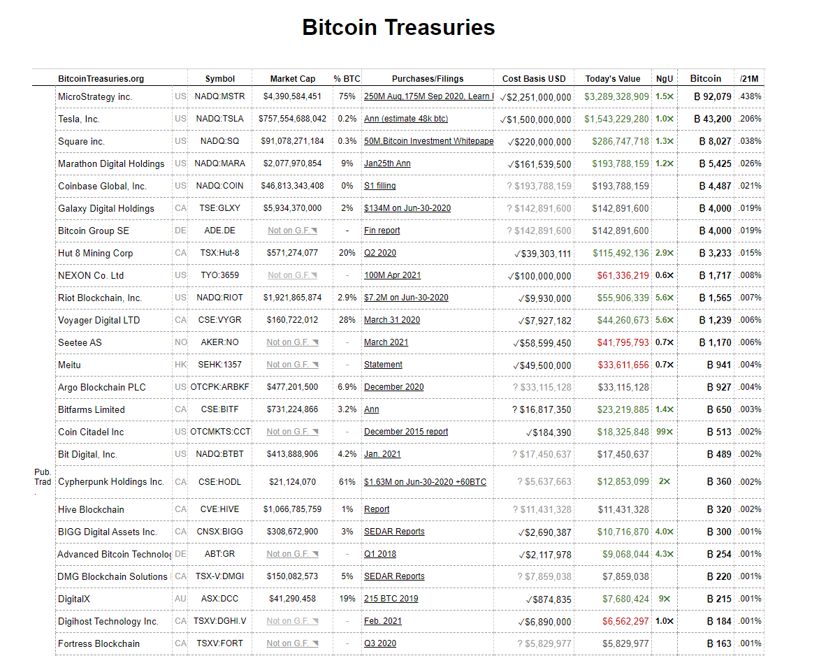The width and height of the screenshot is (826, 656).
Task: Open MicroStrategy's 250M Aug, 175M Sep 2020 filing link
Action: coord(428,96)
